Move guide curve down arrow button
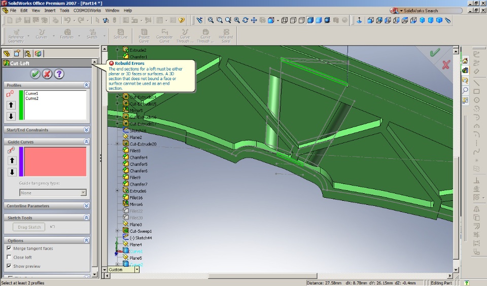Viewport: 487px width, 286px height. point(12,172)
